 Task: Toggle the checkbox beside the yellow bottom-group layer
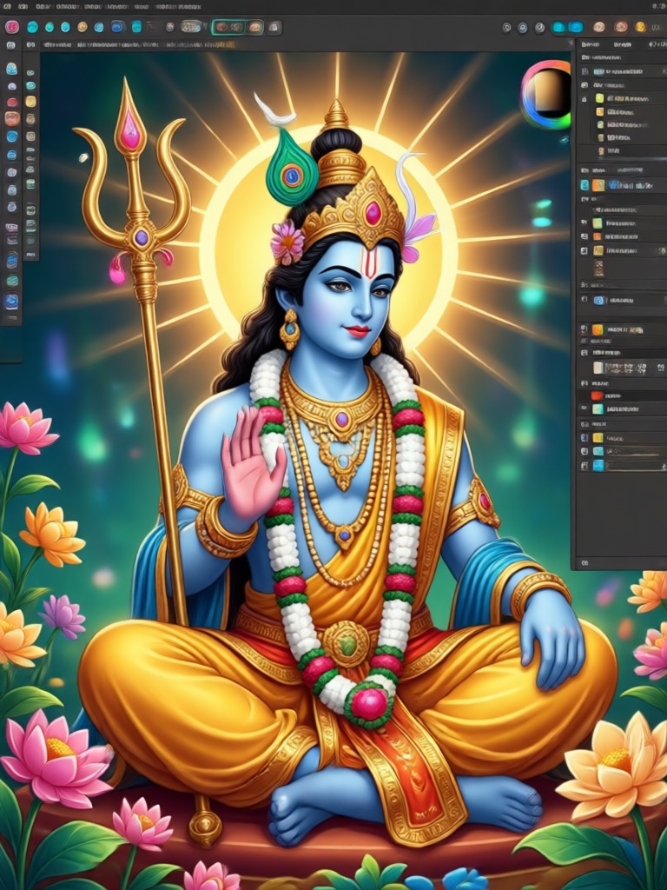click(584, 438)
